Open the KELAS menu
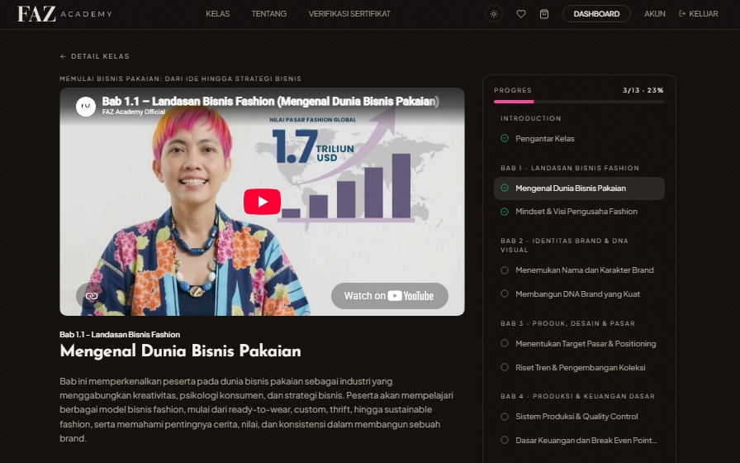The width and height of the screenshot is (740, 463). (x=217, y=14)
